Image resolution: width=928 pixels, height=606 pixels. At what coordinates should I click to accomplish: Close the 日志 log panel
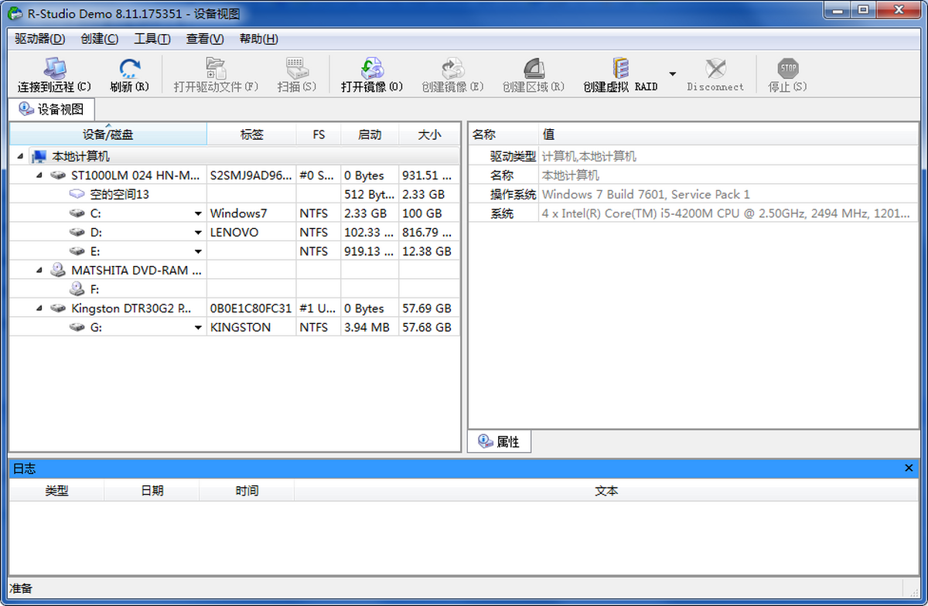coord(909,468)
